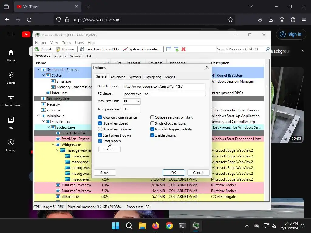This screenshot has height=233, width=311.
Task: Uncheck Start when I log on
Action: (100, 135)
